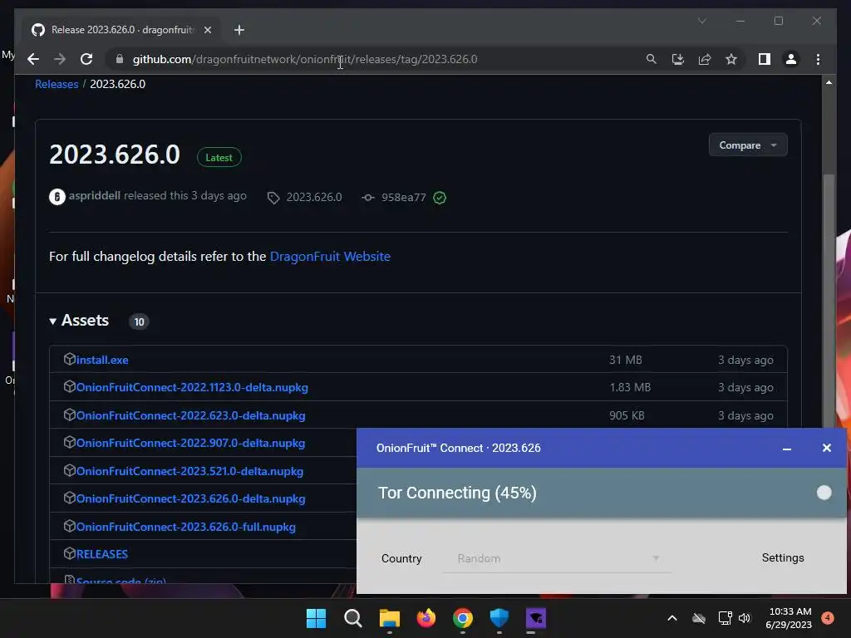Switch to Chrome in the taskbar

pos(462,618)
